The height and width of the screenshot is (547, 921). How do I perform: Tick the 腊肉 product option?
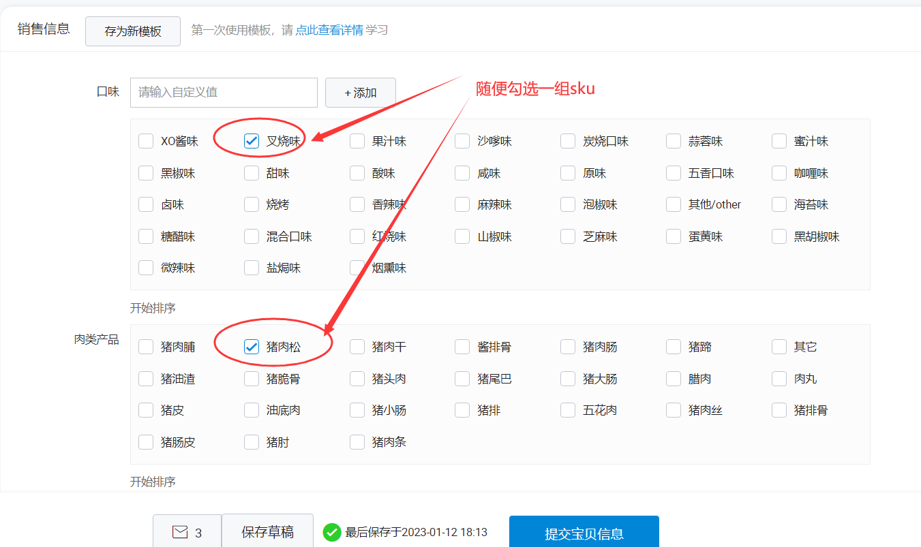(x=674, y=379)
